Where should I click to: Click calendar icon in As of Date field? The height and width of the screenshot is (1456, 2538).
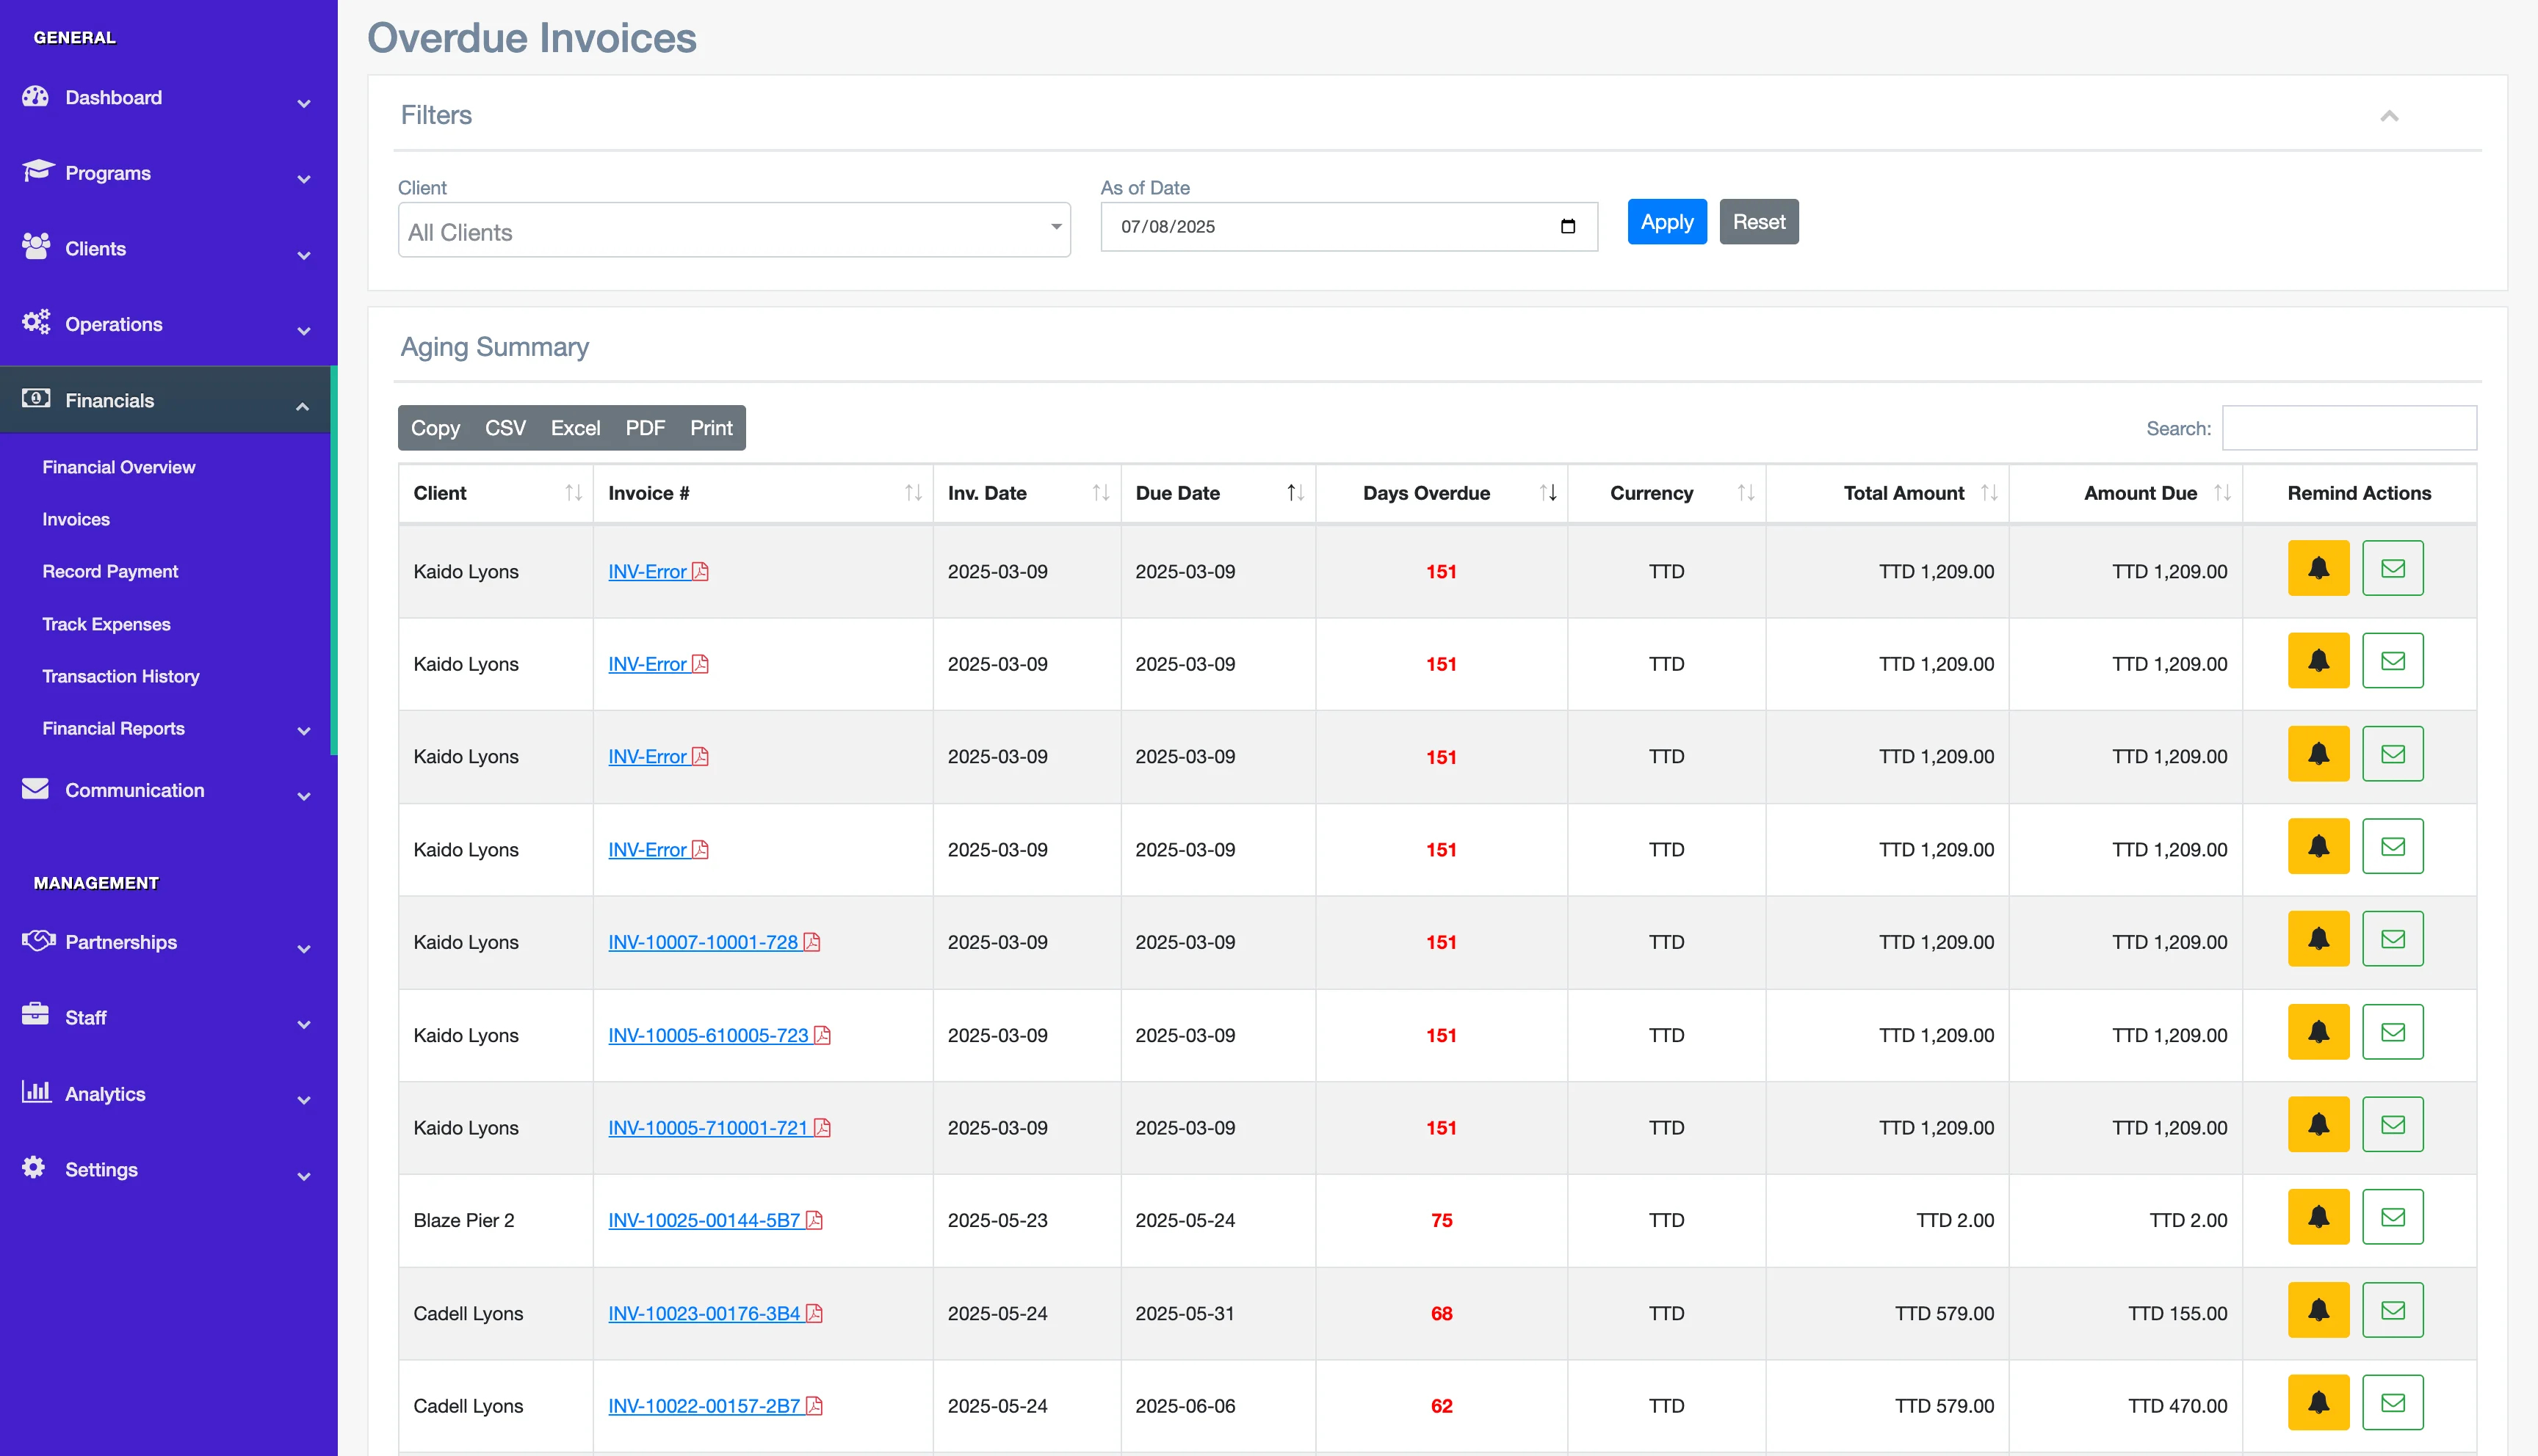(x=1568, y=227)
